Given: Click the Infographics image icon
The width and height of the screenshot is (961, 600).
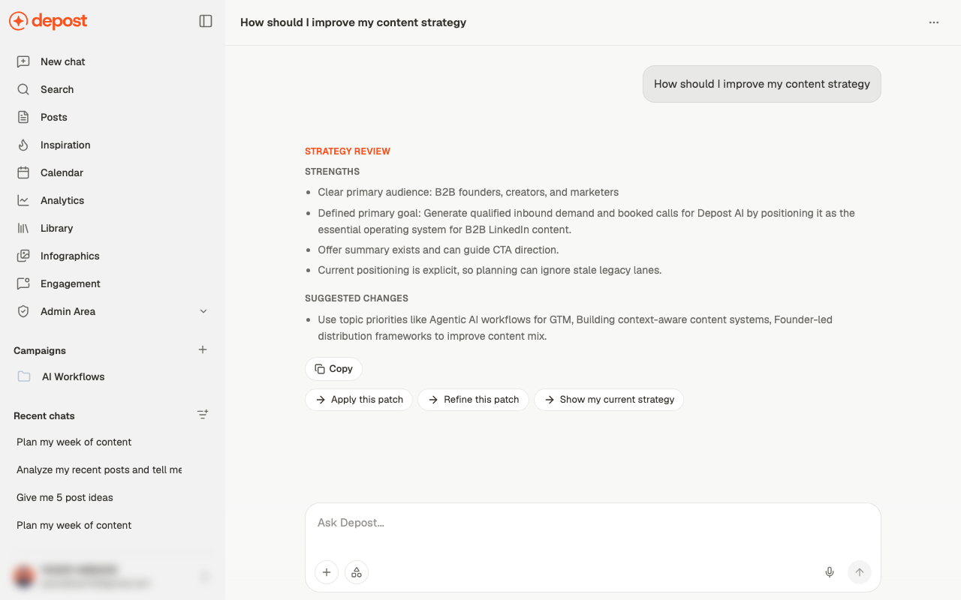Looking at the screenshot, I should [23, 256].
